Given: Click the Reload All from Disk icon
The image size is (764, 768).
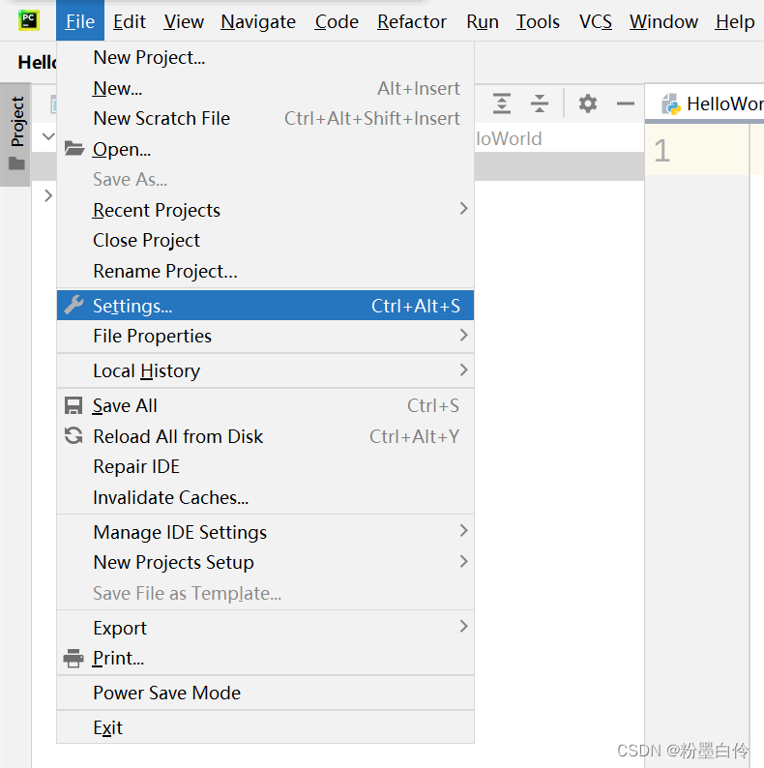Looking at the screenshot, I should [73, 436].
